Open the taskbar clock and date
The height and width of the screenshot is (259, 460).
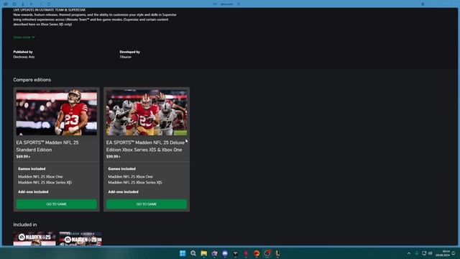[443, 253]
